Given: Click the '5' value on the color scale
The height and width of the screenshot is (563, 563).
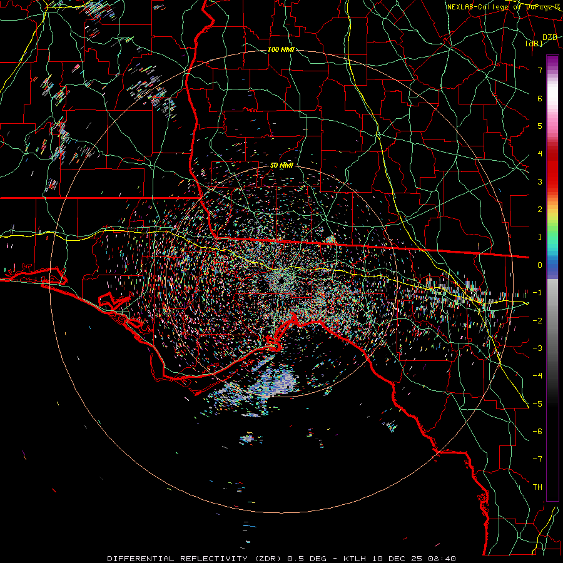Looking at the screenshot, I should tap(540, 126).
